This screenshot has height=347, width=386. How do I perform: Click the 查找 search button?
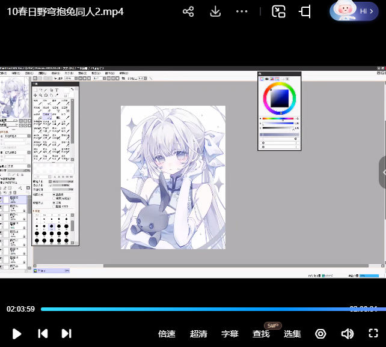[261, 334]
